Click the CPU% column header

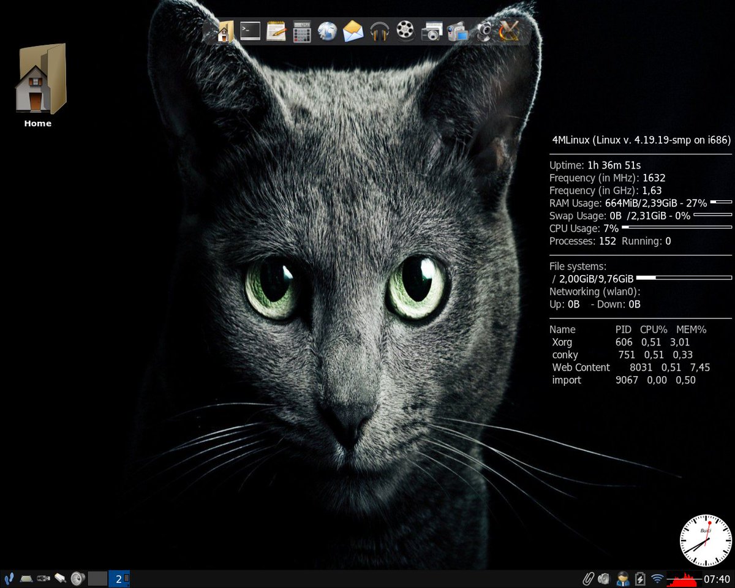click(654, 330)
